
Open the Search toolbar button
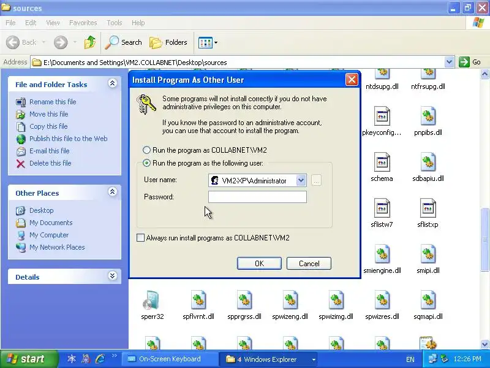pos(124,42)
